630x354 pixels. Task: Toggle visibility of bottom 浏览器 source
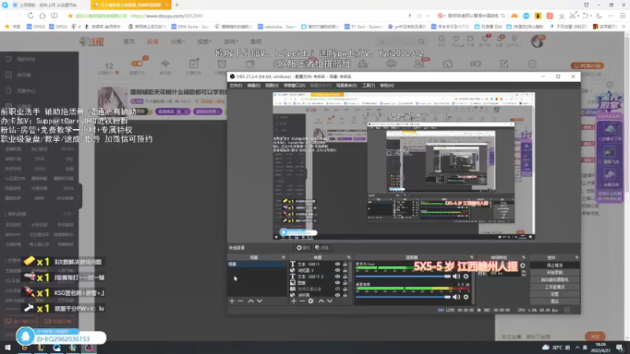338,294
